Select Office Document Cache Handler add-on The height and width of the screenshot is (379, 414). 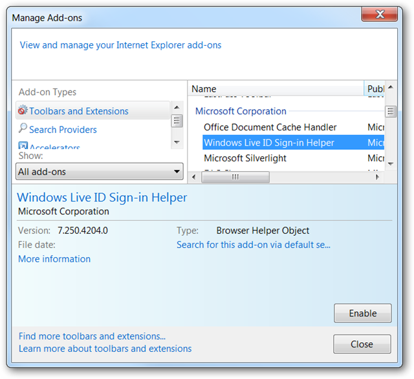[270, 127]
